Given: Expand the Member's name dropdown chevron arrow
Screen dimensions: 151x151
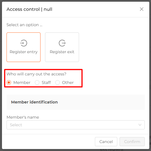Looking at the screenshot, I should 140,125.
